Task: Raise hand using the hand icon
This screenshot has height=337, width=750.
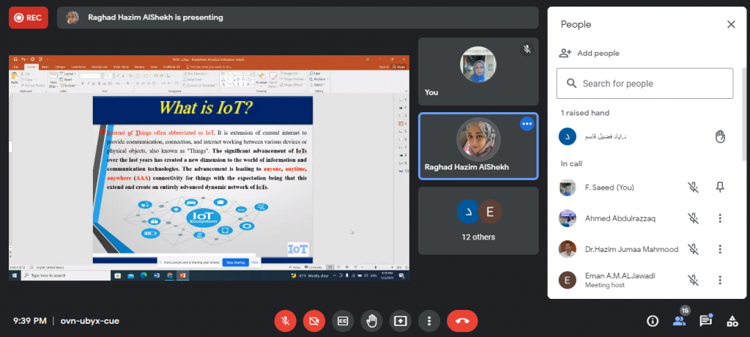Action: click(x=371, y=321)
